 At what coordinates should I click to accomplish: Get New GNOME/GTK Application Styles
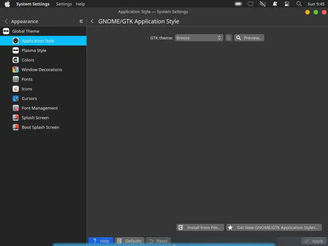pyautogui.click(x=274, y=228)
